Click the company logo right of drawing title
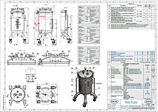Viewport: 158px width, 112px height. 149,101
